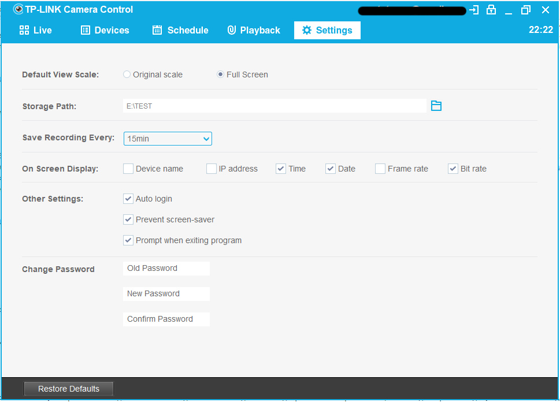Click the logout icon in title bar

click(474, 10)
